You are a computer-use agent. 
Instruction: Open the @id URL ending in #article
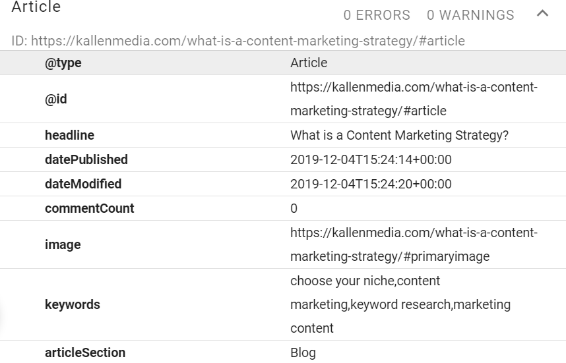click(414, 99)
